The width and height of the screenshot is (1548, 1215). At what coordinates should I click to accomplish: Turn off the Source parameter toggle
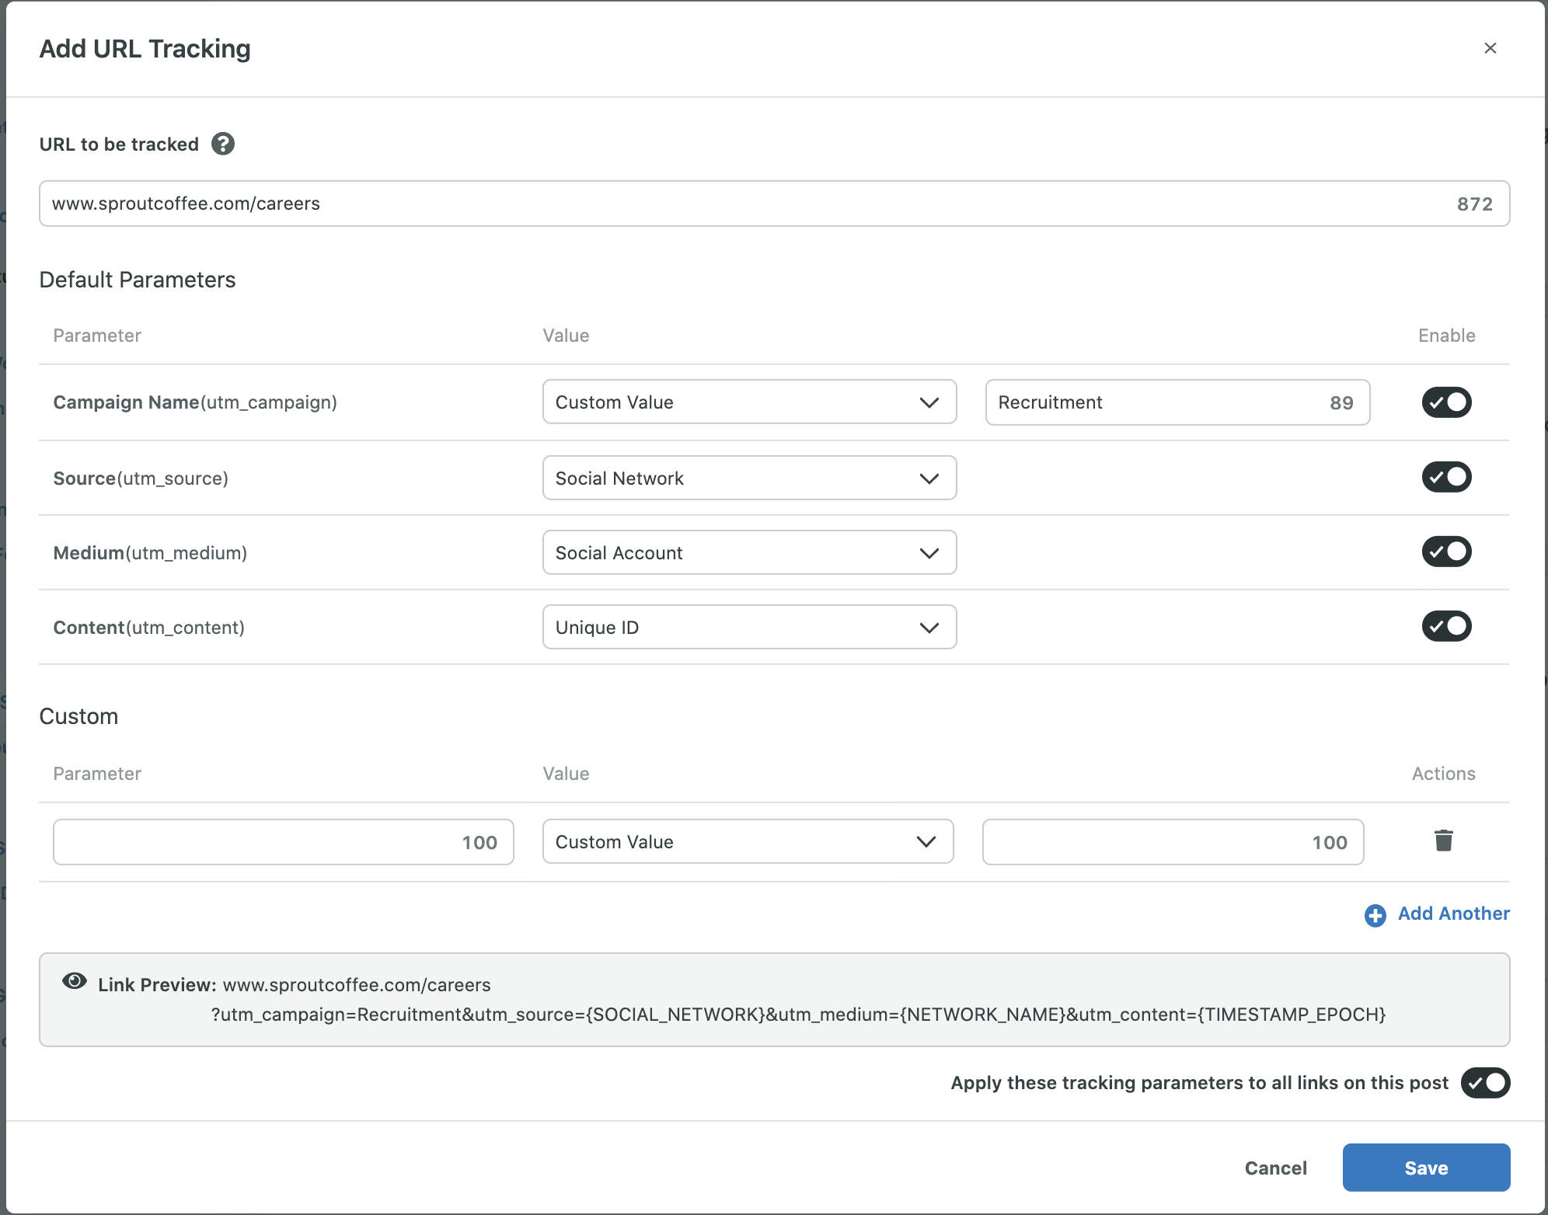(x=1446, y=476)
